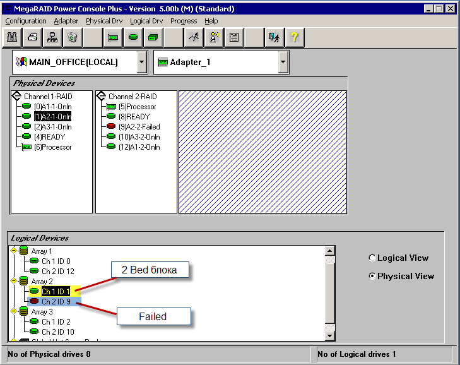
Task: Select the Logical View radio button
Action: (372, 258)
